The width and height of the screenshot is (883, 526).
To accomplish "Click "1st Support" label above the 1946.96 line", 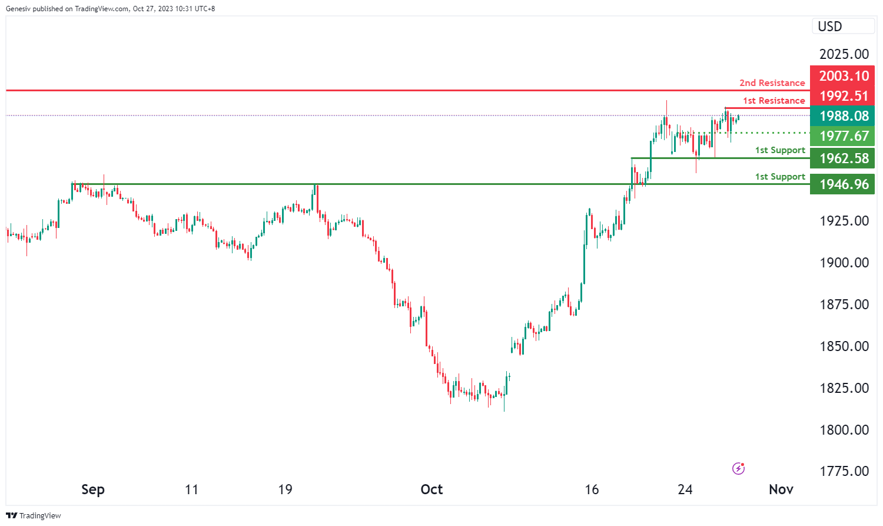I will (x=780, y=177).
